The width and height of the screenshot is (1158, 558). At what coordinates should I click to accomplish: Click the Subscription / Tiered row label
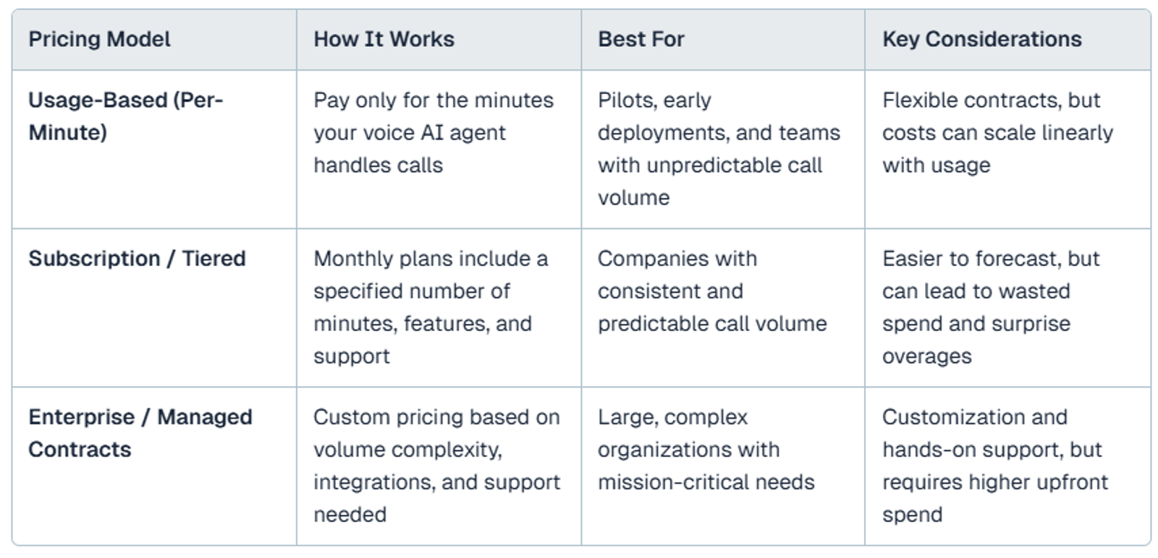(x=137, y=258)
